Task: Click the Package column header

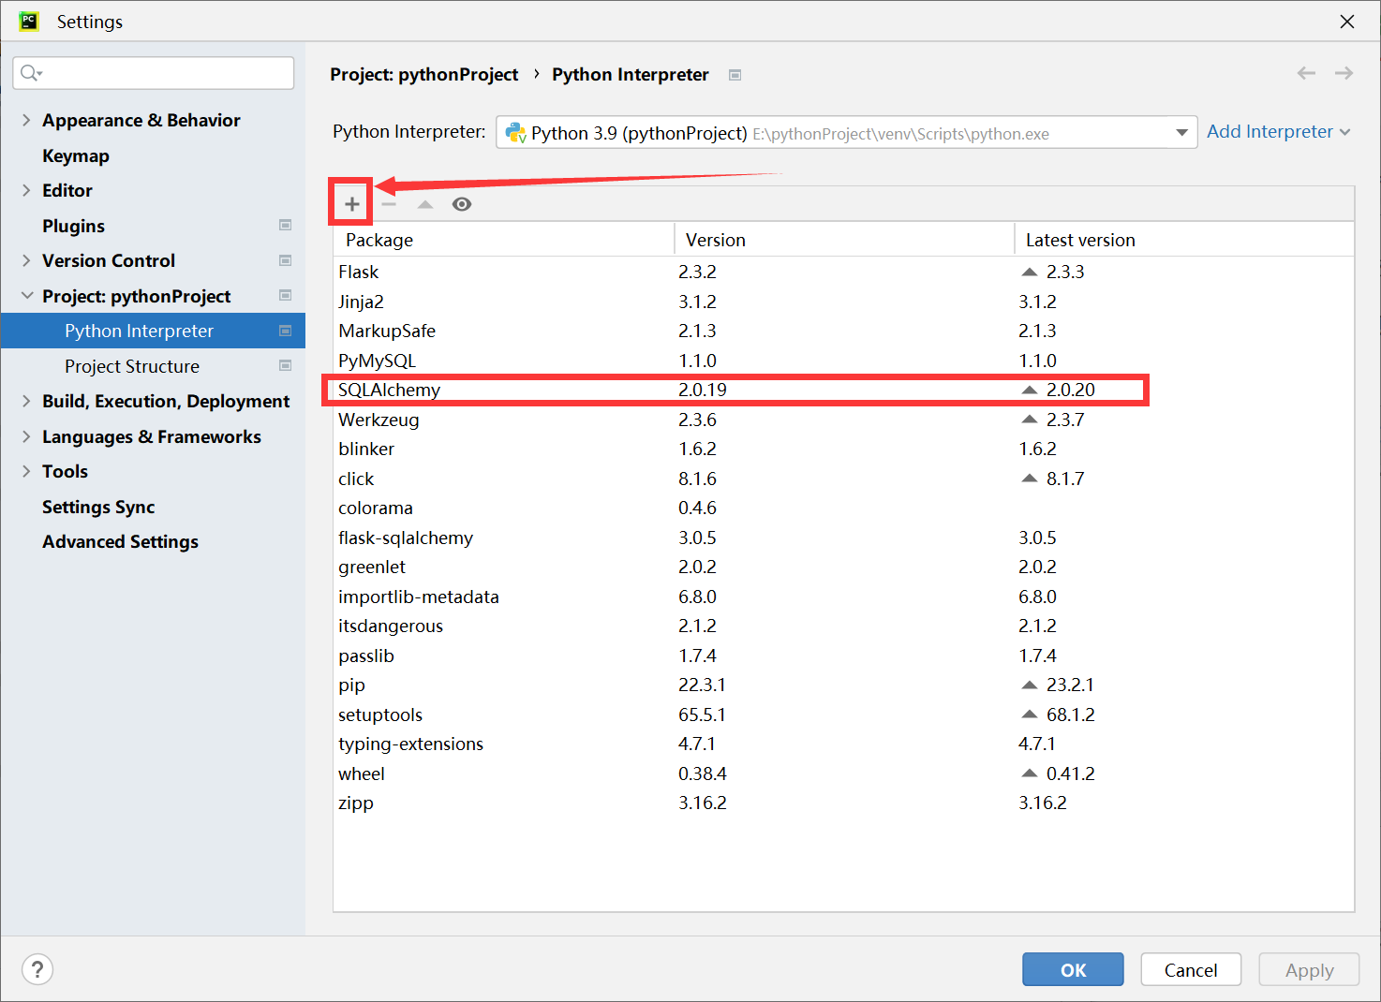Action: [504, 240]
